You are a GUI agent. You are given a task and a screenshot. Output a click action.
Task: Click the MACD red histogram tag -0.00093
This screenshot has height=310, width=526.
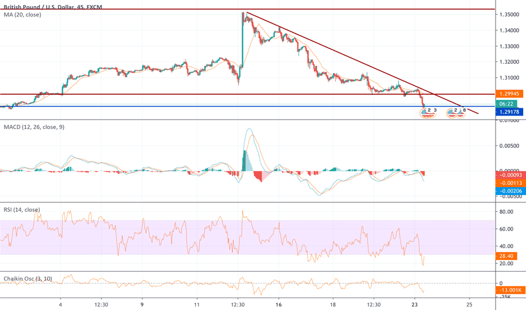pyautogui.click(x=510, y=175)
